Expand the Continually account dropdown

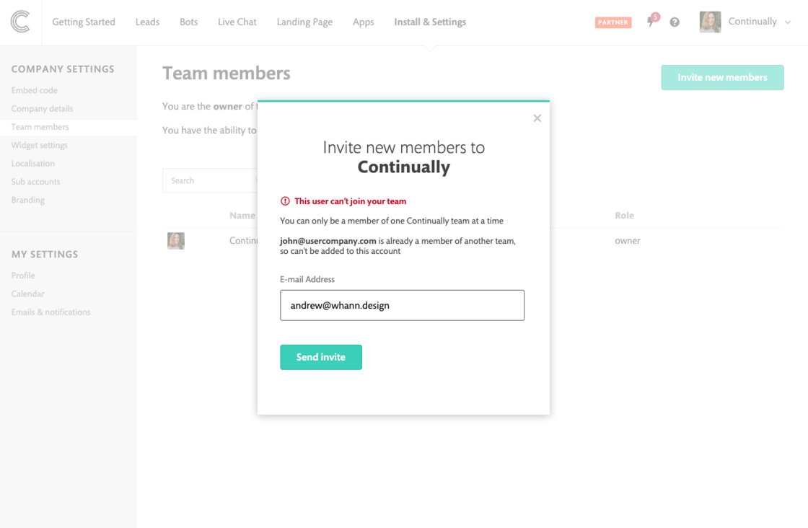[x=787, y=22]
